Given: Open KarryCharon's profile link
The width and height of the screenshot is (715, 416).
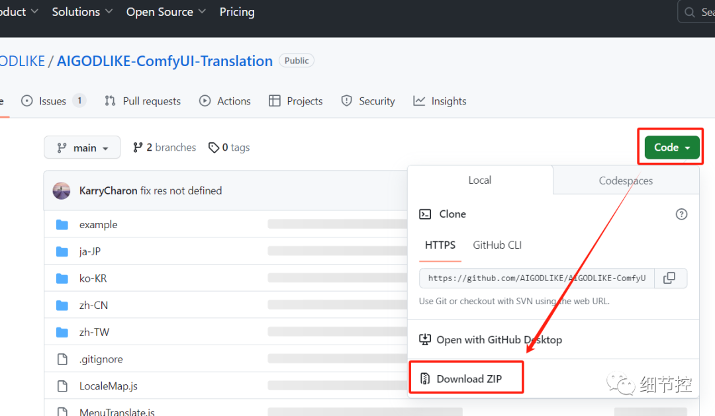Looking at the screenshot, I should 108,190.
